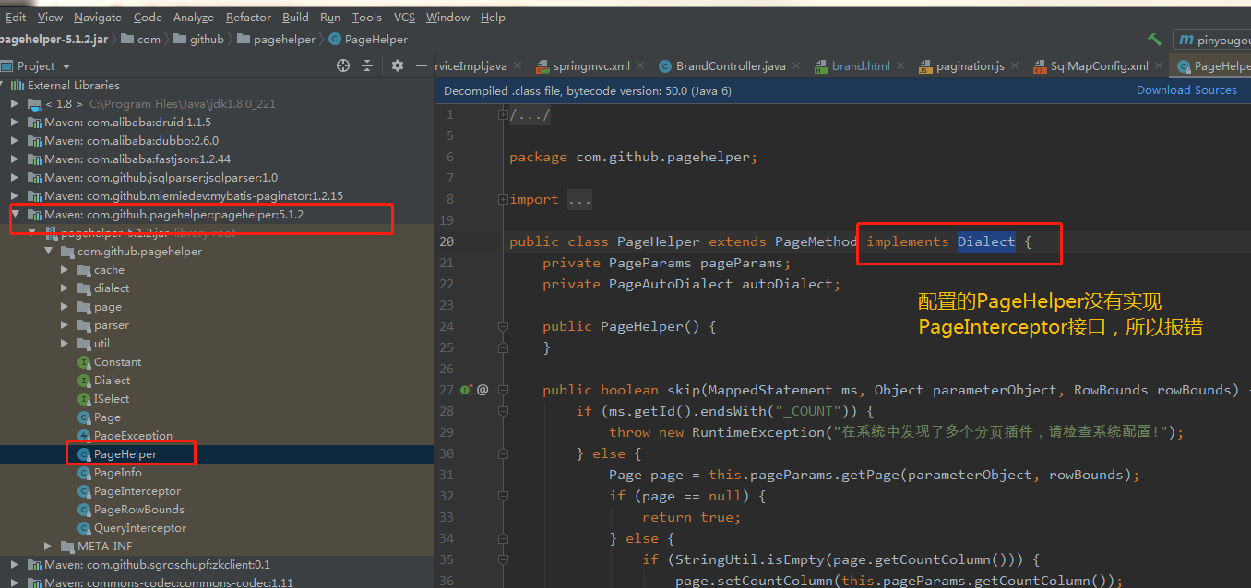Viewport: 1251px width, 588px height.
Task: Expand the cache package folder
Action: click(65, 270)
